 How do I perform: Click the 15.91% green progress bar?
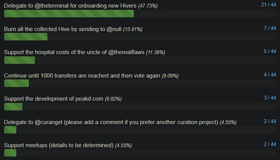[x=26, y=37]
